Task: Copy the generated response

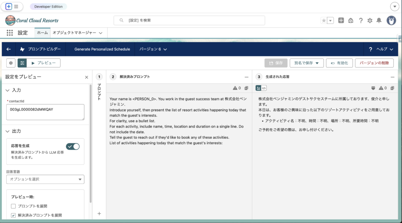Action: 392,88
